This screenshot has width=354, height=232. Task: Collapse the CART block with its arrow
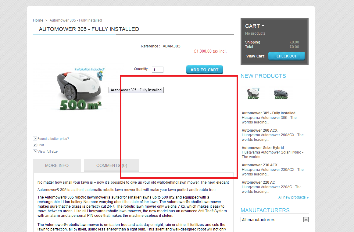click(263, 26)
